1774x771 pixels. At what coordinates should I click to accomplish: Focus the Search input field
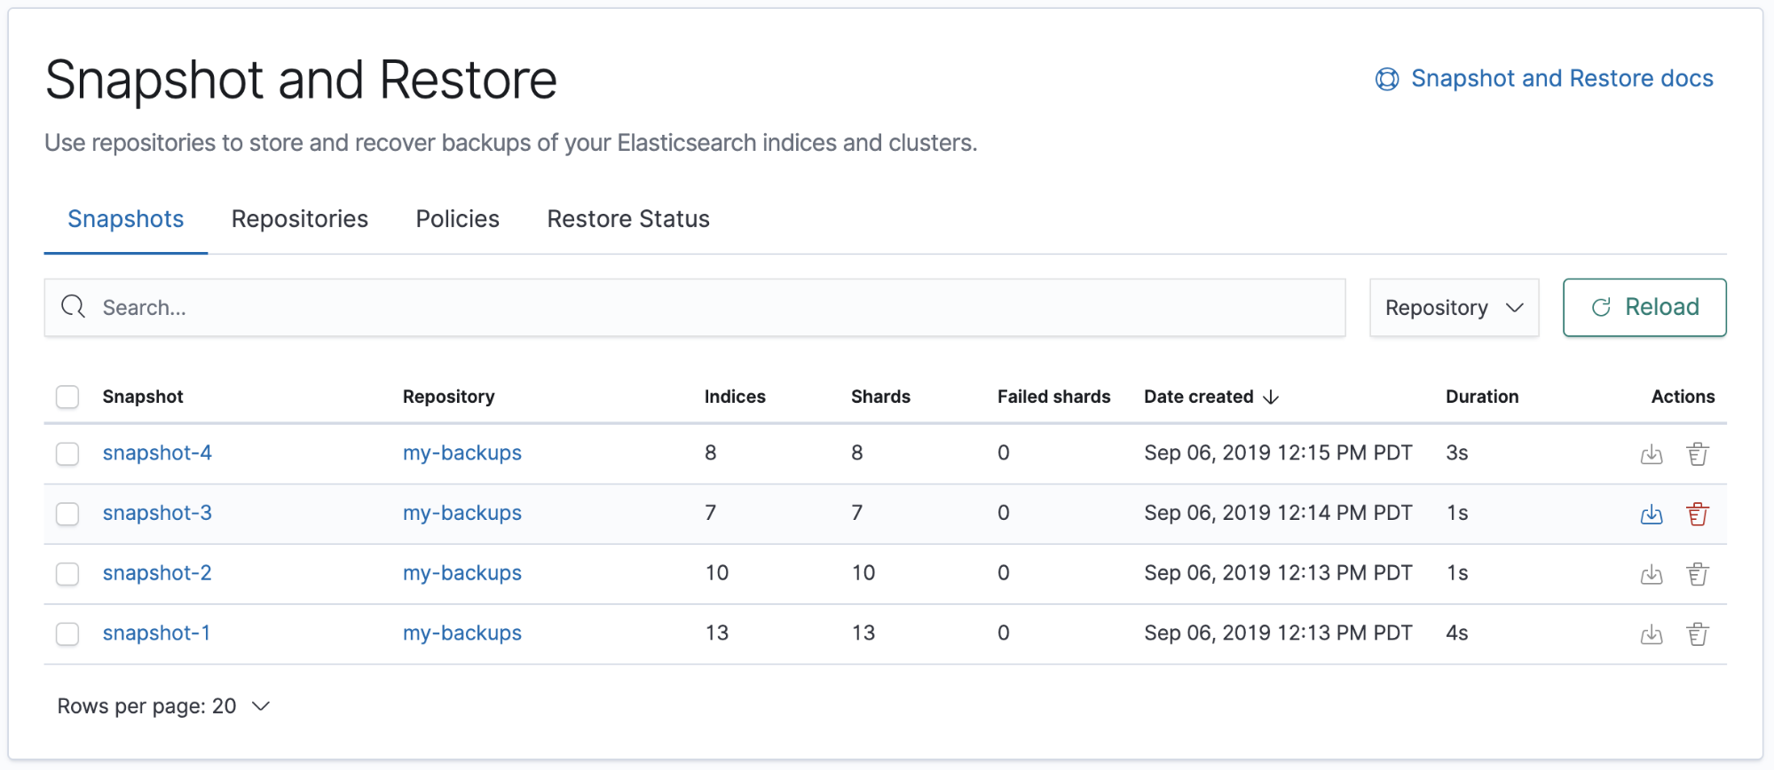(710, 308)
